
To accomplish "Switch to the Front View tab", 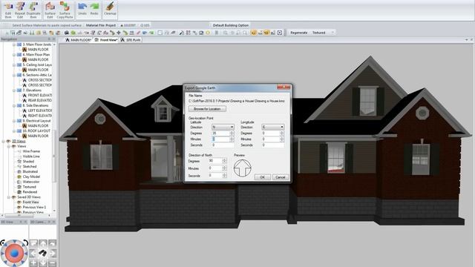I will pos(106,40).
